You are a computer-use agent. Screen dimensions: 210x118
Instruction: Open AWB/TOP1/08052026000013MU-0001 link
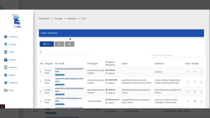70,80
